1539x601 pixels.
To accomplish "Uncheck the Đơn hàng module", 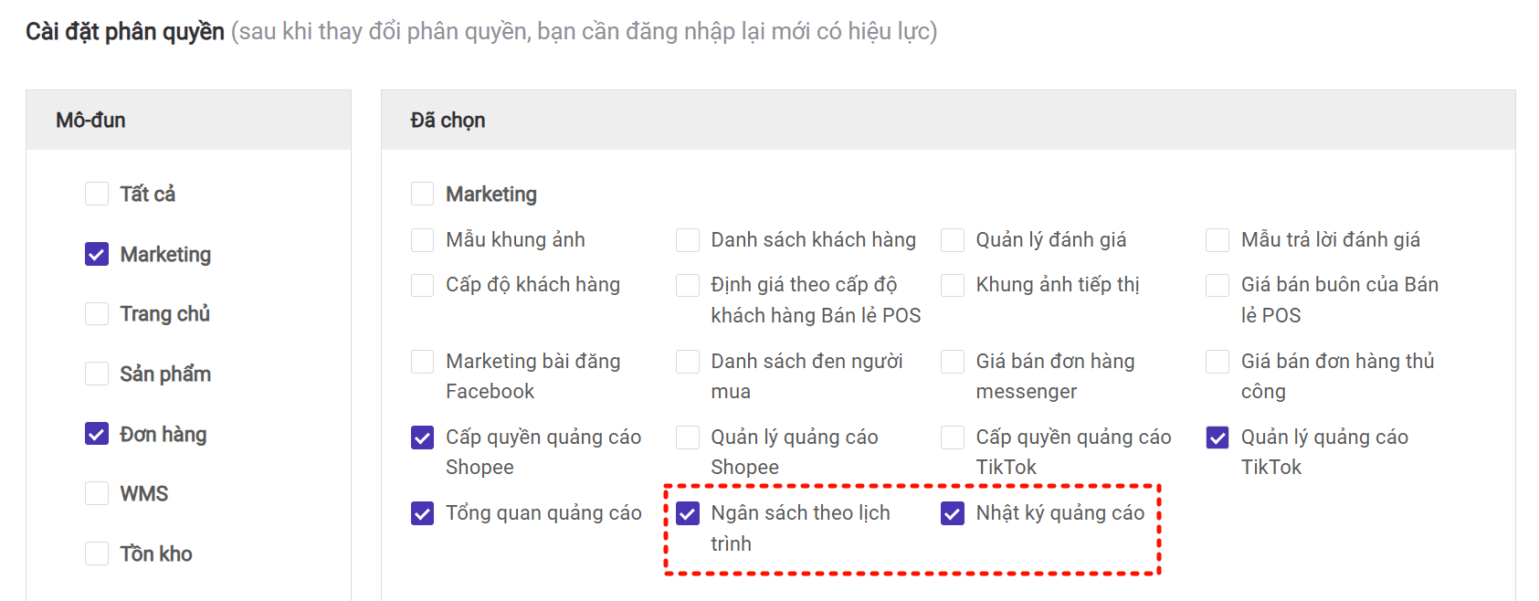I will (x=97, y=434).
